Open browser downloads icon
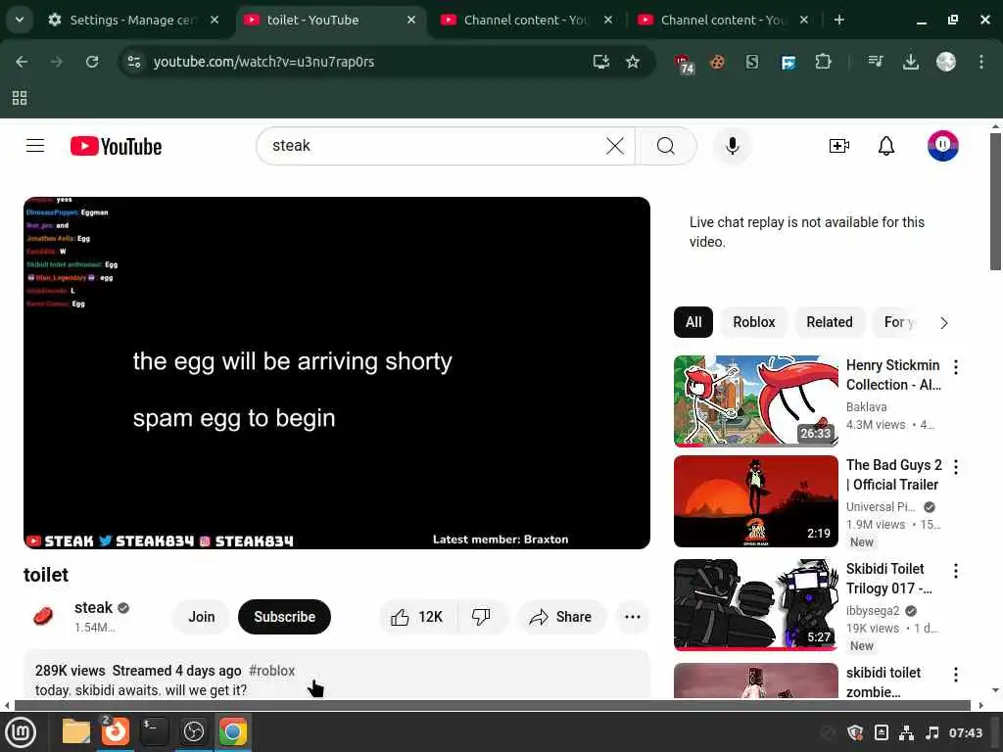 tap(910, 62)
